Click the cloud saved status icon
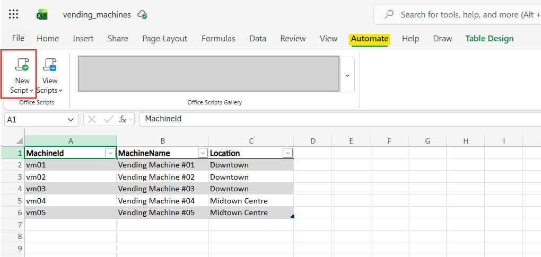Viewport: 541px width, 257px height. (142, 14)
